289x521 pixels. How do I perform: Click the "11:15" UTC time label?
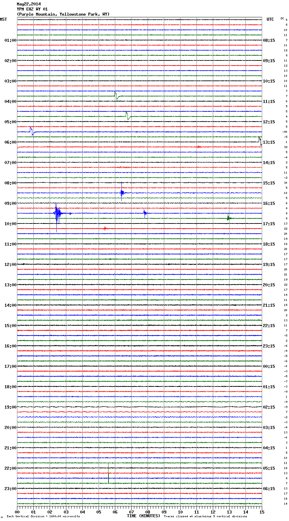pos(269,102)
